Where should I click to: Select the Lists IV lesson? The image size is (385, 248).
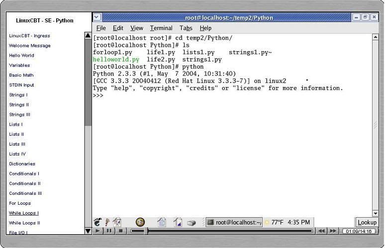click(17, 154)
